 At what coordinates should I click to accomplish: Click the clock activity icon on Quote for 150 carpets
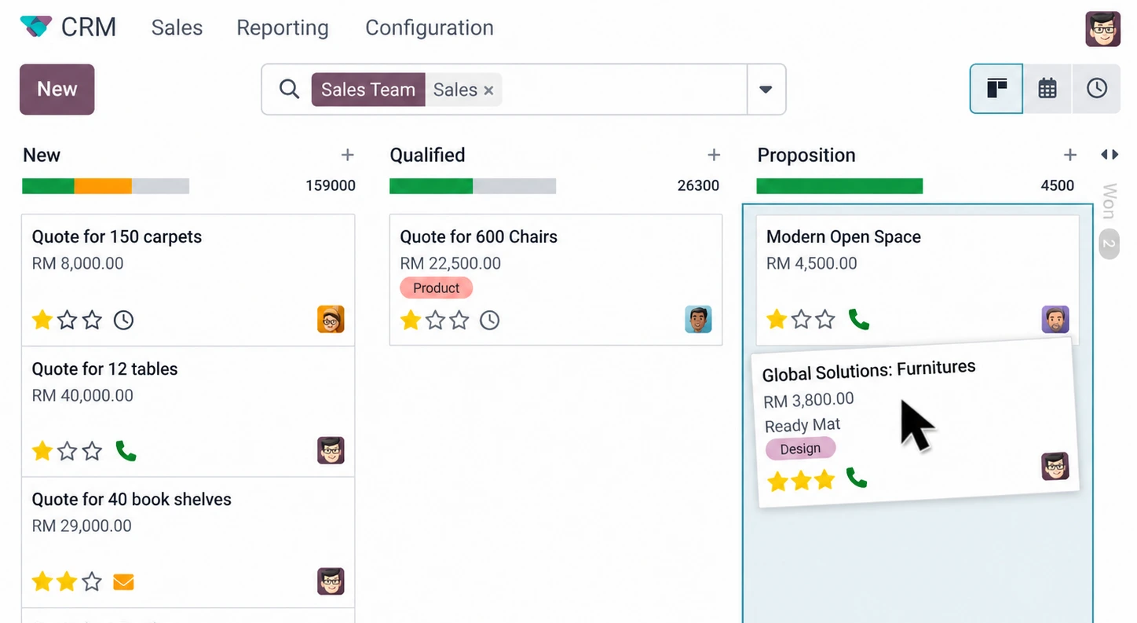tap(123, 320)
